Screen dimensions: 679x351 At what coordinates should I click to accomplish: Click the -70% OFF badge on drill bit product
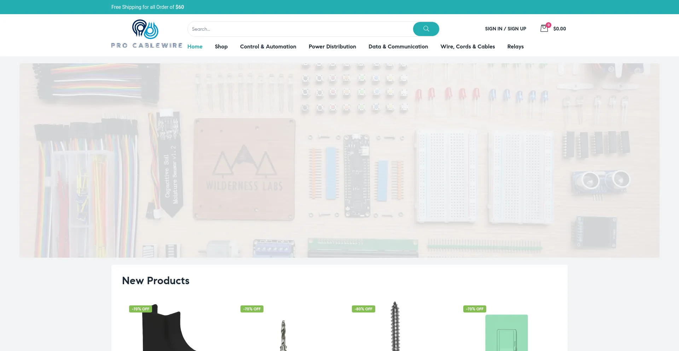[252, 309]
